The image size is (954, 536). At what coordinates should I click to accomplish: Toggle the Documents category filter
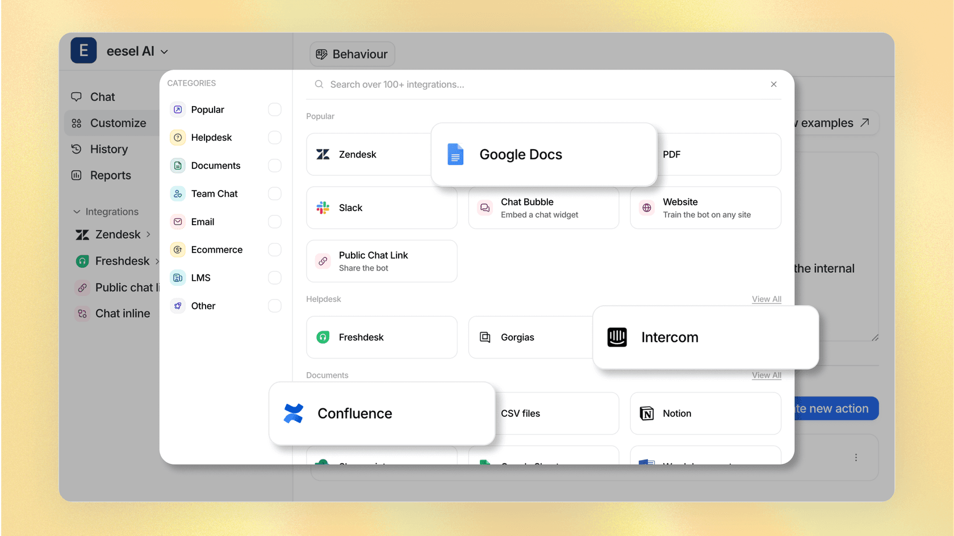pyautogui.click(x=274, y=165)
